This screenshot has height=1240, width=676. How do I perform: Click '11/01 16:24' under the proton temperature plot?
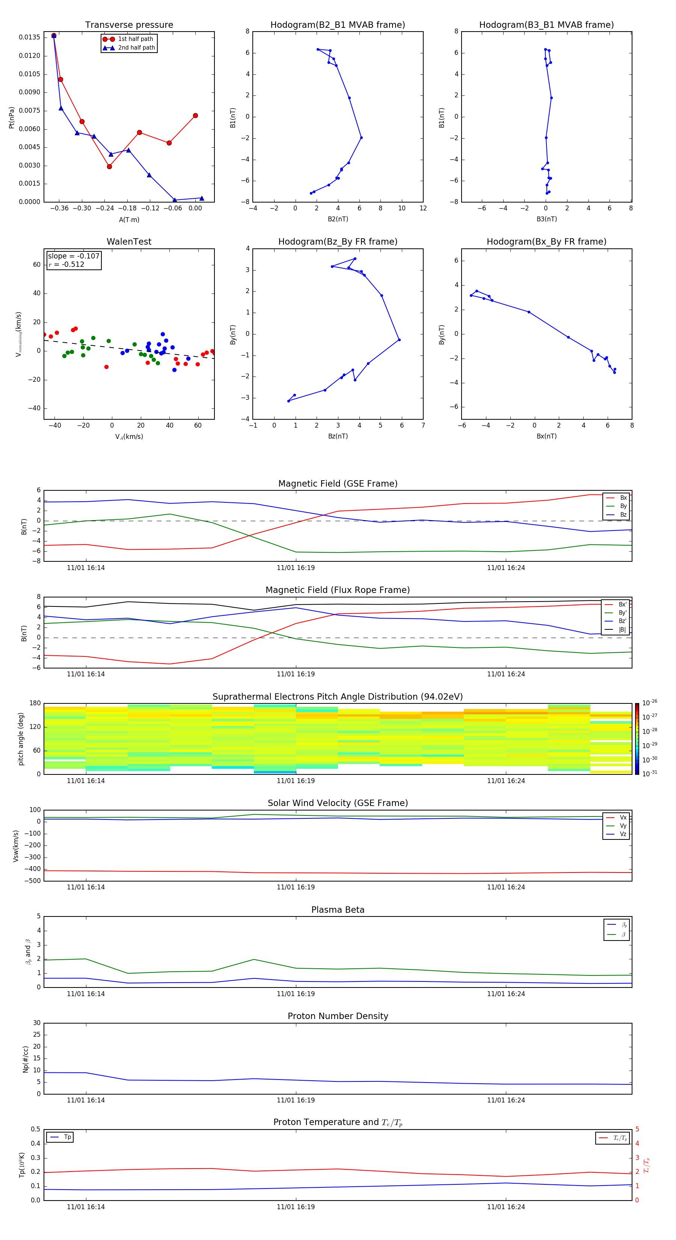[505, 1207]
